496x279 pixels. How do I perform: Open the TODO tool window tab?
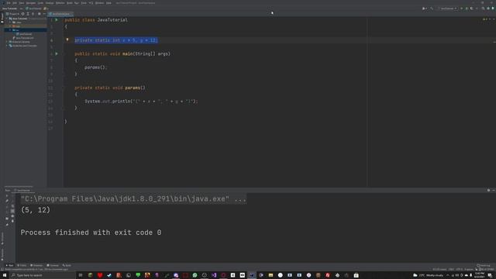22,265
